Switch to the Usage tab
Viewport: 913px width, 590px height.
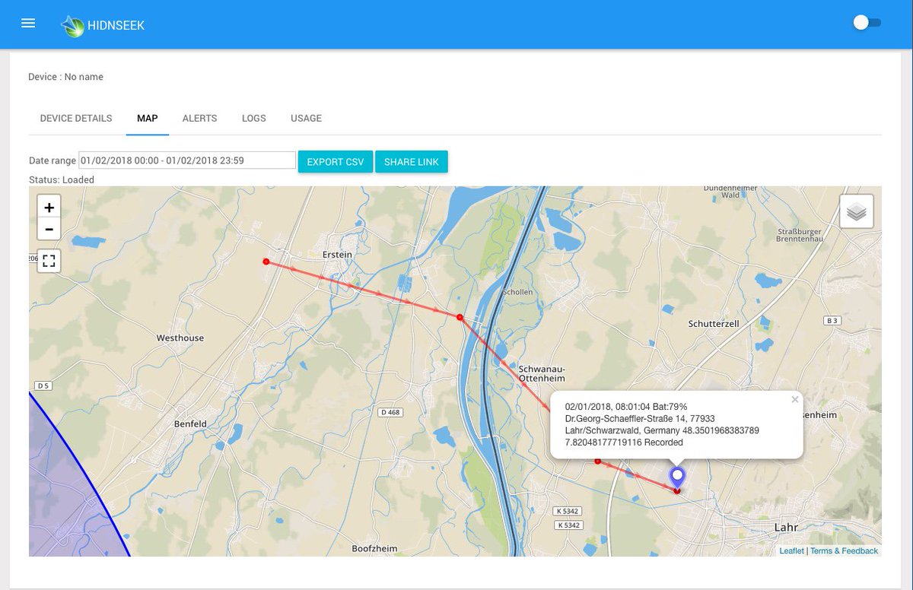(x=306, y=119)
